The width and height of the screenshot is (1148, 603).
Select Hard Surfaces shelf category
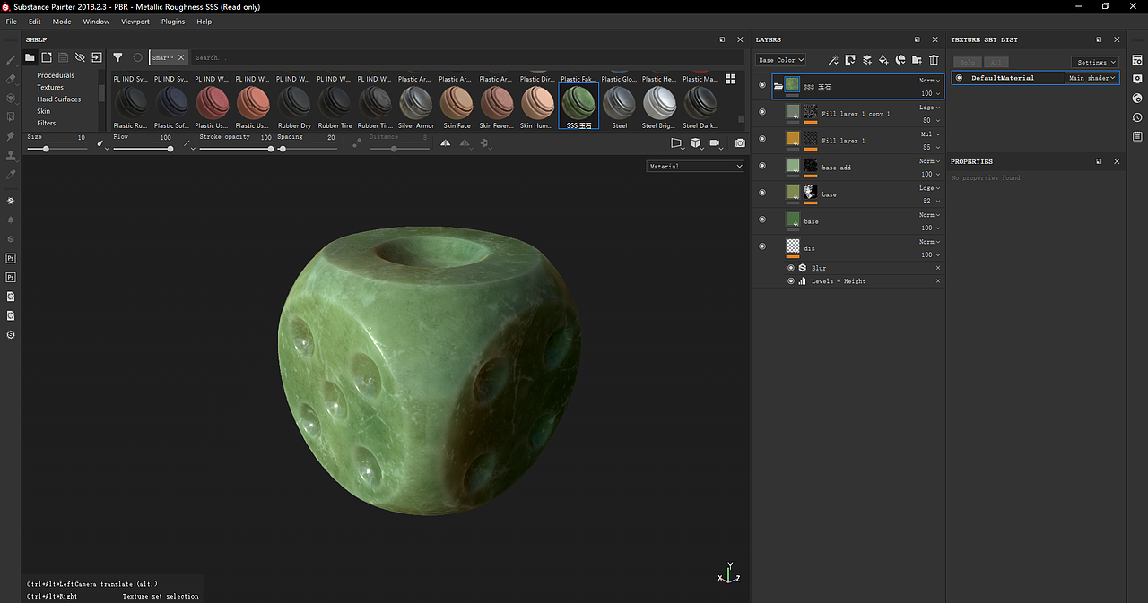[x=59, y=99]
